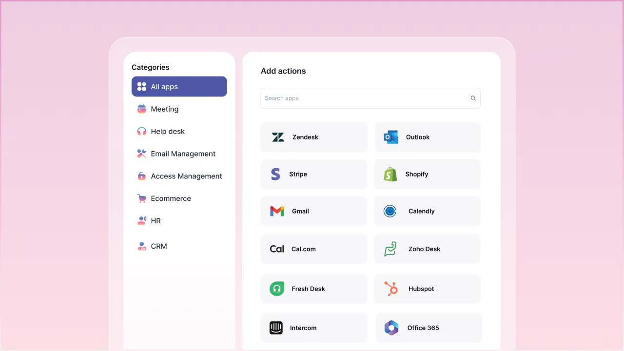
Task: Click the Outlook logo icon
Action: point(391,137)
